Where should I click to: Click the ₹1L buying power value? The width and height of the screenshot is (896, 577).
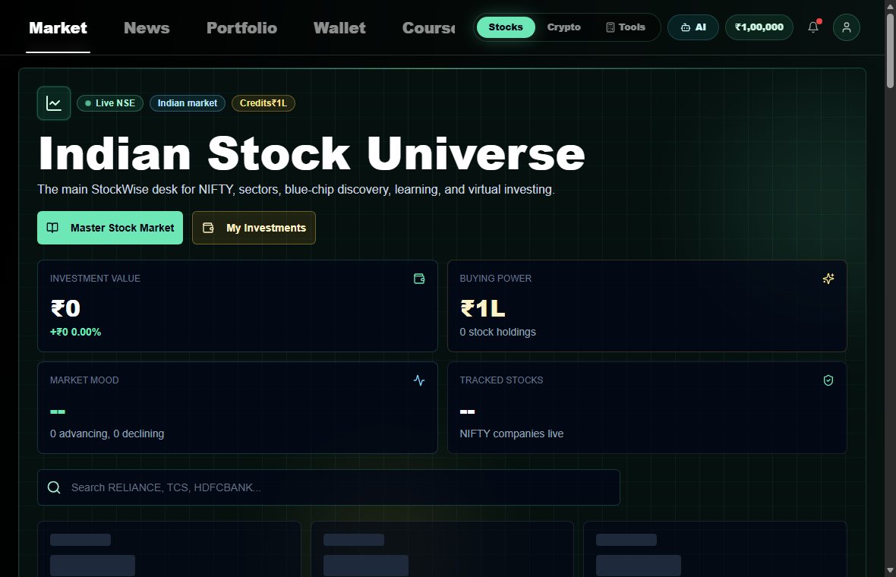pyautogui.click(x=483, y=308)
